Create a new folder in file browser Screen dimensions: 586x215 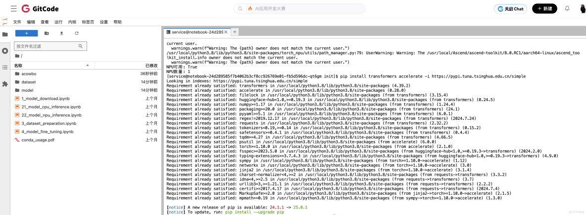coord(47,33)
